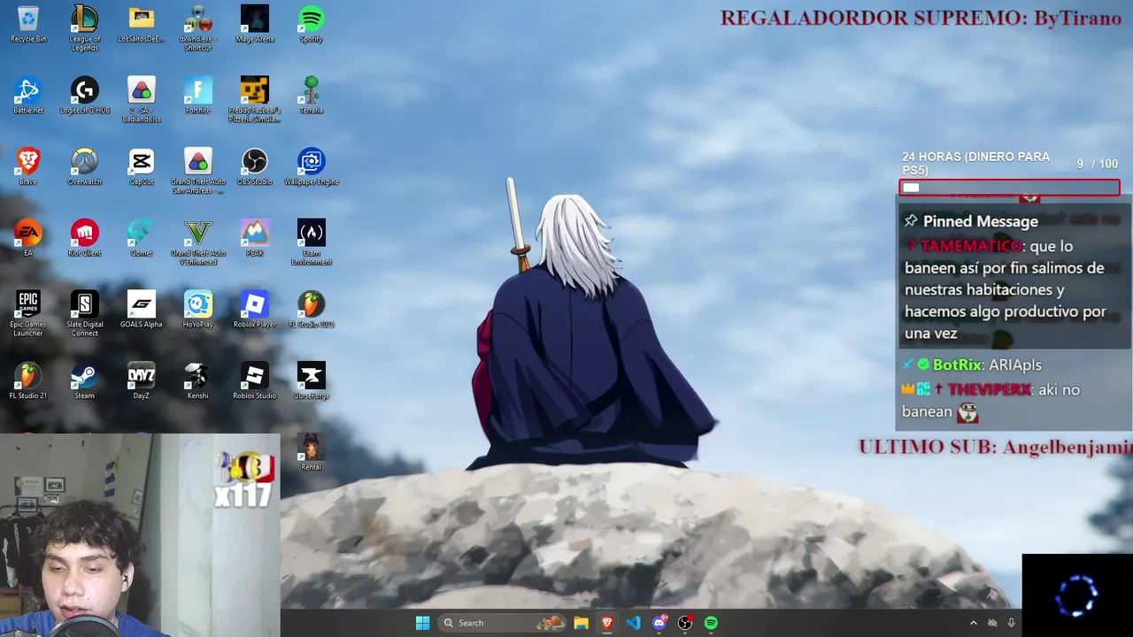Image resolution: width=1133 pixels, height=637 pixels.
Task: Select the Logitech G HUB icon
Action: pyautogui.click(x=85, y=96)
